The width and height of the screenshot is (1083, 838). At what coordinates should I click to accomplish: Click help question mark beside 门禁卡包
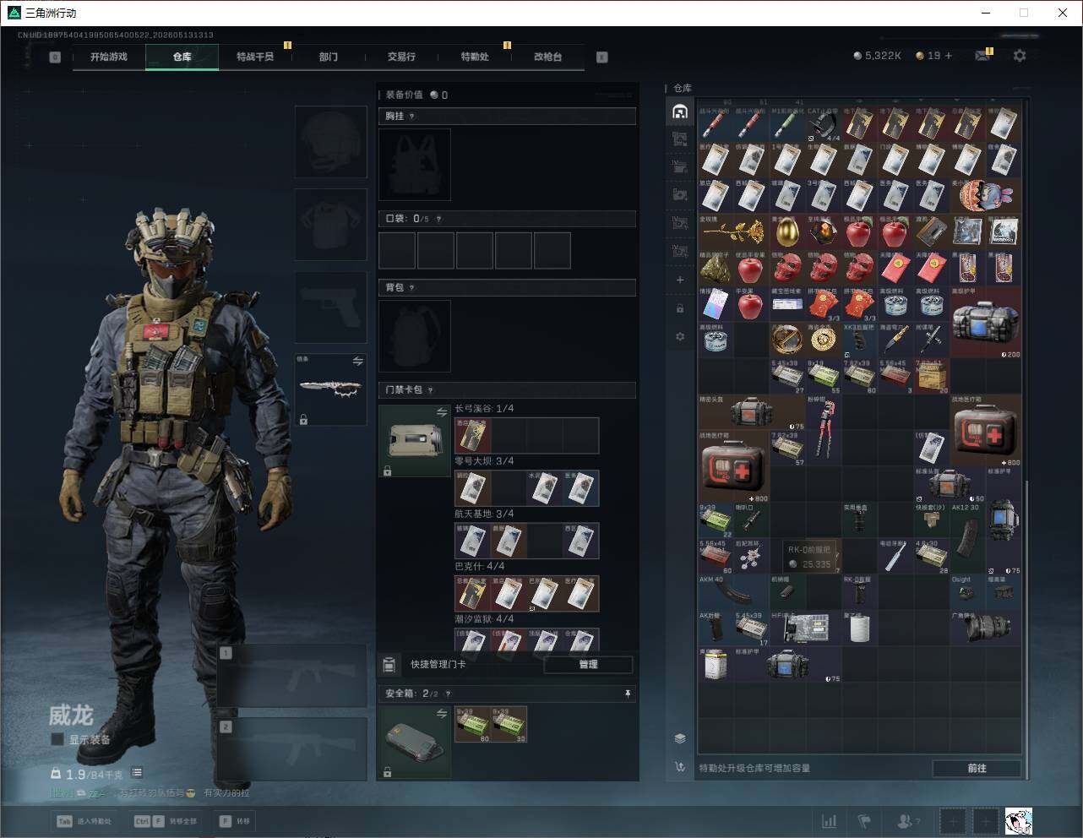pos(431,390)
